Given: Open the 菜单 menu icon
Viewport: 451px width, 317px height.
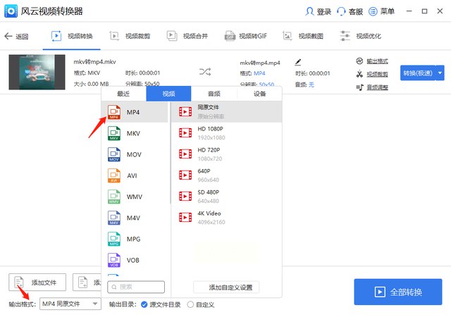Looking at the screenshot, I should click(x=373, y=11).
